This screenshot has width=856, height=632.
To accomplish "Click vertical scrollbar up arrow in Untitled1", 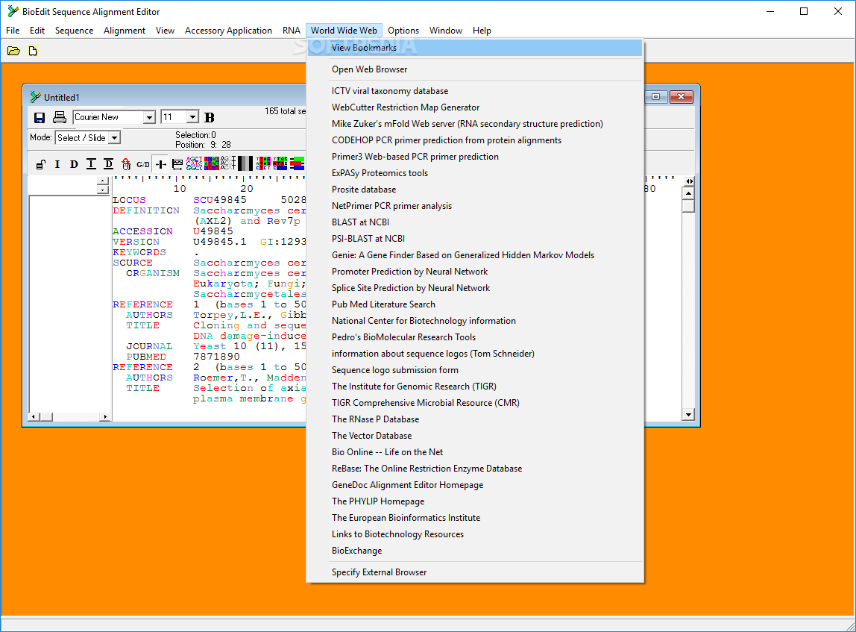I will (x=688, y=193).
